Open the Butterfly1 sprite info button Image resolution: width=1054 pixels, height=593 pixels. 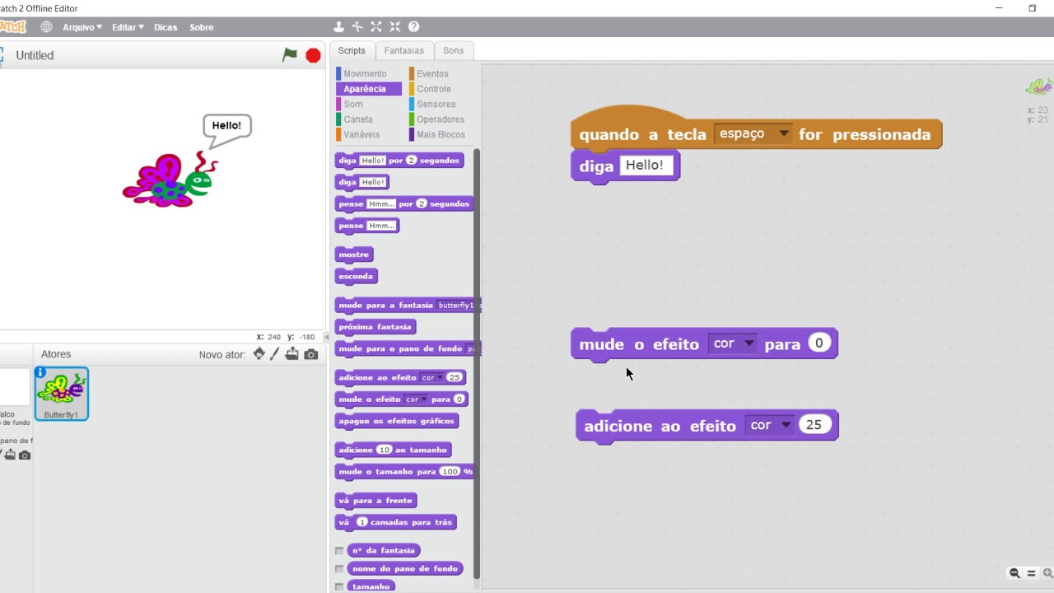click(40, 372)
